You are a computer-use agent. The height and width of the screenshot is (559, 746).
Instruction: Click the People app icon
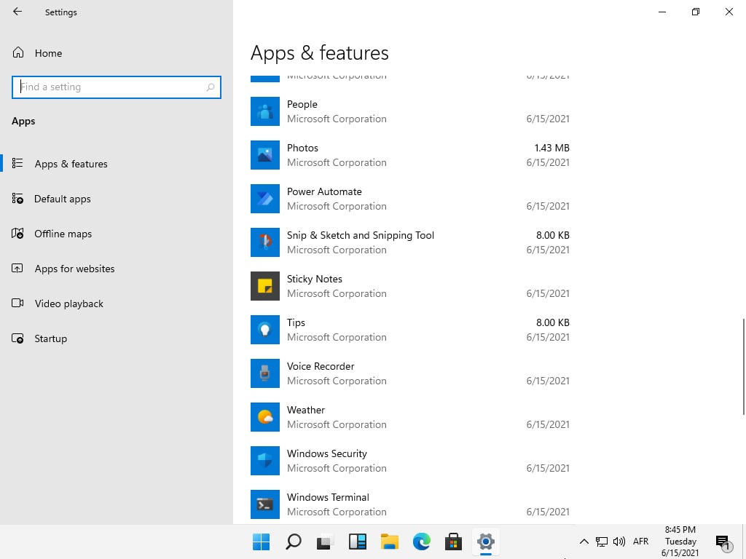[265, 111]
